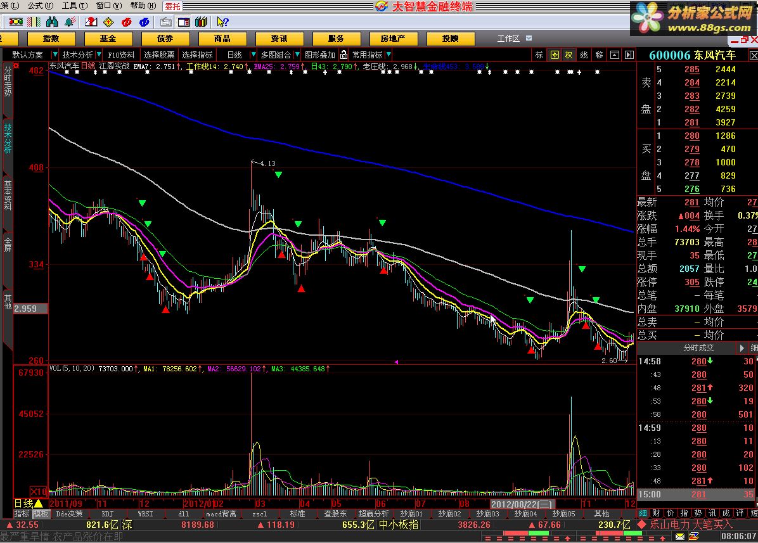Open the 公式 menu
Screen dimensions: 758x543
[40, 6]
